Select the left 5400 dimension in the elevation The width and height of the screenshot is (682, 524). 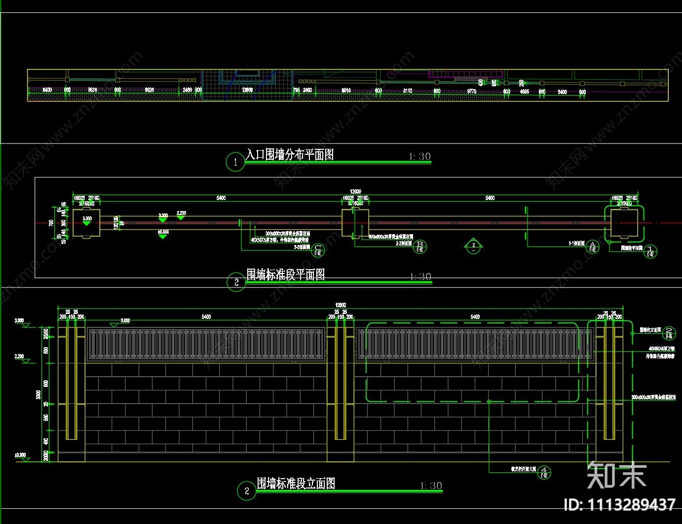pos(206,317)
